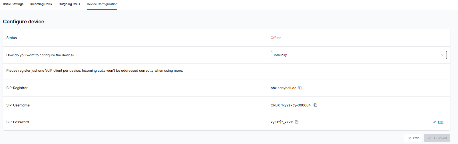The image size is (458, 144).
Task: Select the pbx.easybell.de registrar text
Action: coord(284,88)
